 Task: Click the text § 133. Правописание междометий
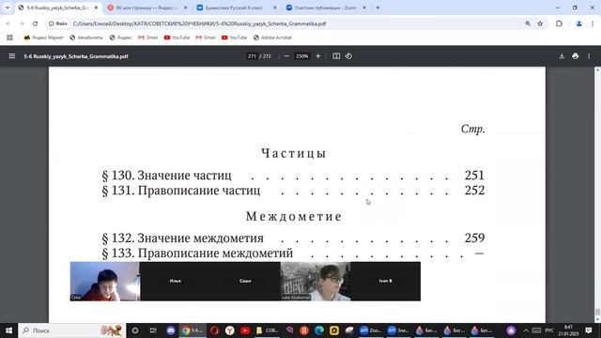pos(197,253)
